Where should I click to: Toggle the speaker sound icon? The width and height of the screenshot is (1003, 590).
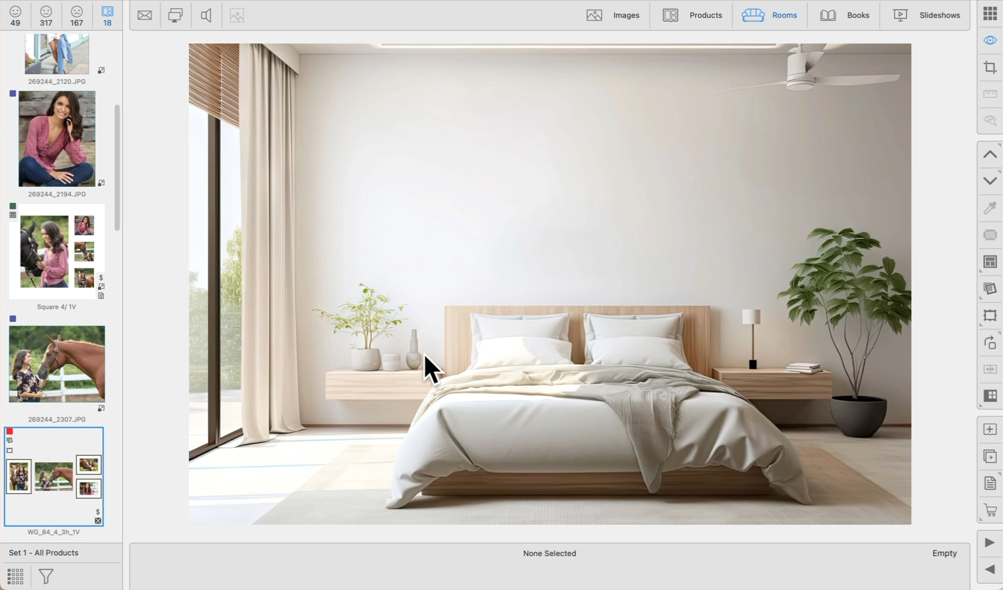206,15
